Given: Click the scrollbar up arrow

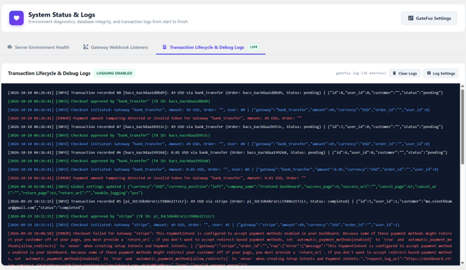Looking at the screenshot, I should click(462, 86).
